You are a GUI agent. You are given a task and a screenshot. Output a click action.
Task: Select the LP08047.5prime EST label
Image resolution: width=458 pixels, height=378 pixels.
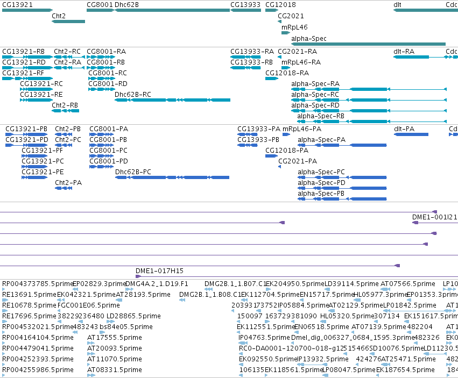point(348,370)
